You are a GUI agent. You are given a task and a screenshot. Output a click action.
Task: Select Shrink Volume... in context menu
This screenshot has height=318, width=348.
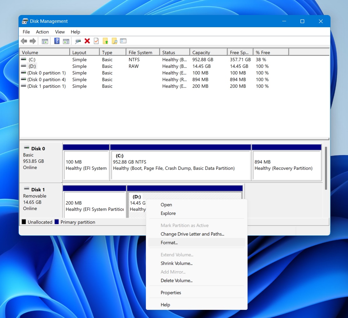tap(197, 263)
